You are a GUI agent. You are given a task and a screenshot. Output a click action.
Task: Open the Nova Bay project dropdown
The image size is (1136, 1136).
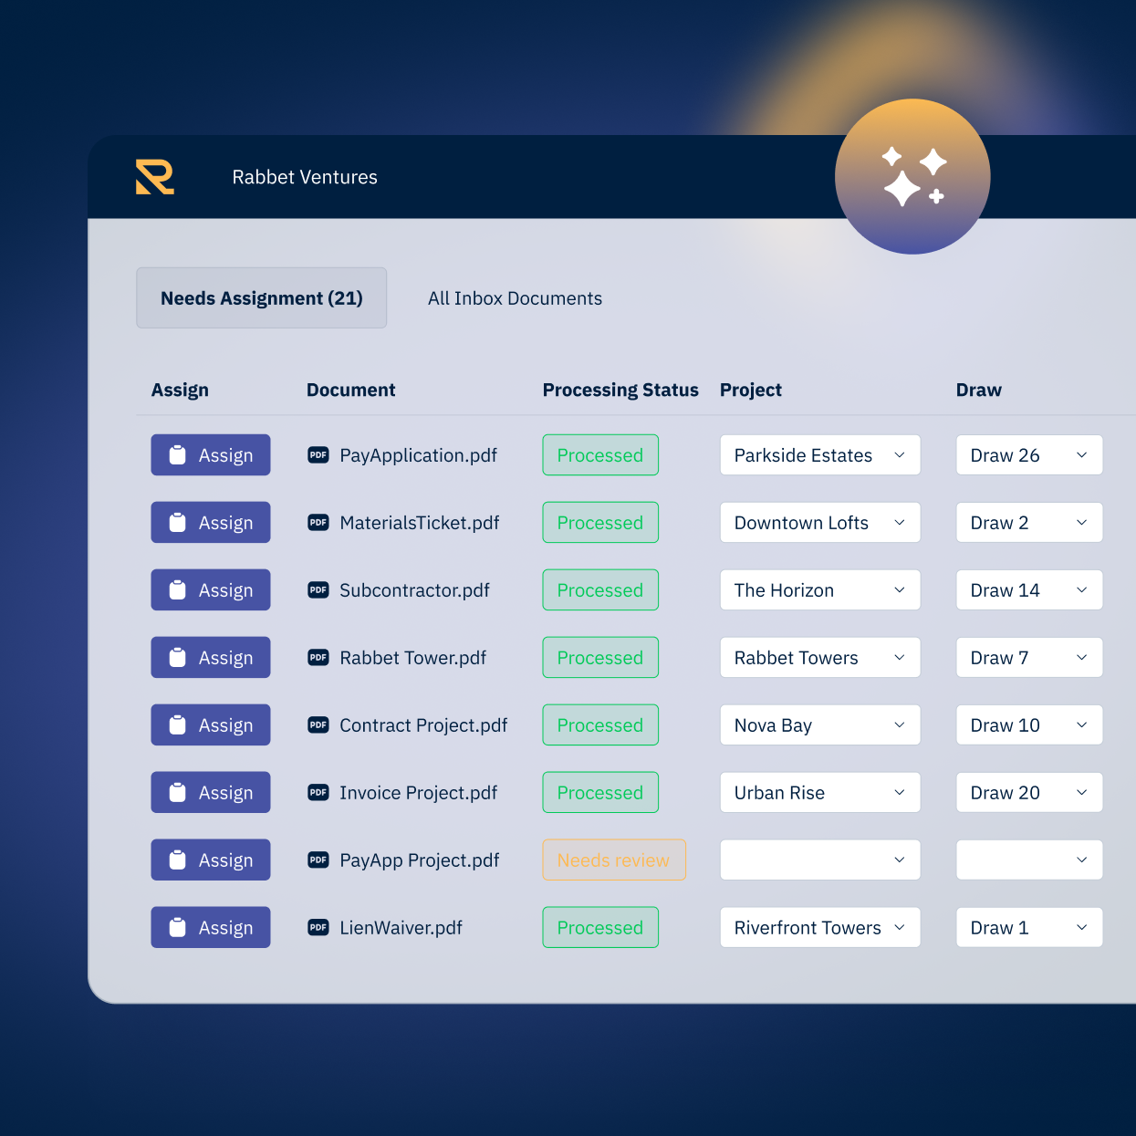[x=820, y=724]
